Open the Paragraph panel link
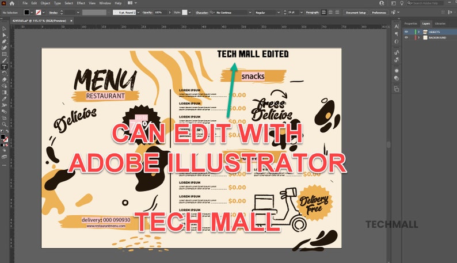 tap(312, 13)
